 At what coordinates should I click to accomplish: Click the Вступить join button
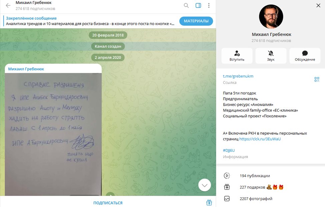click(237, 56)
